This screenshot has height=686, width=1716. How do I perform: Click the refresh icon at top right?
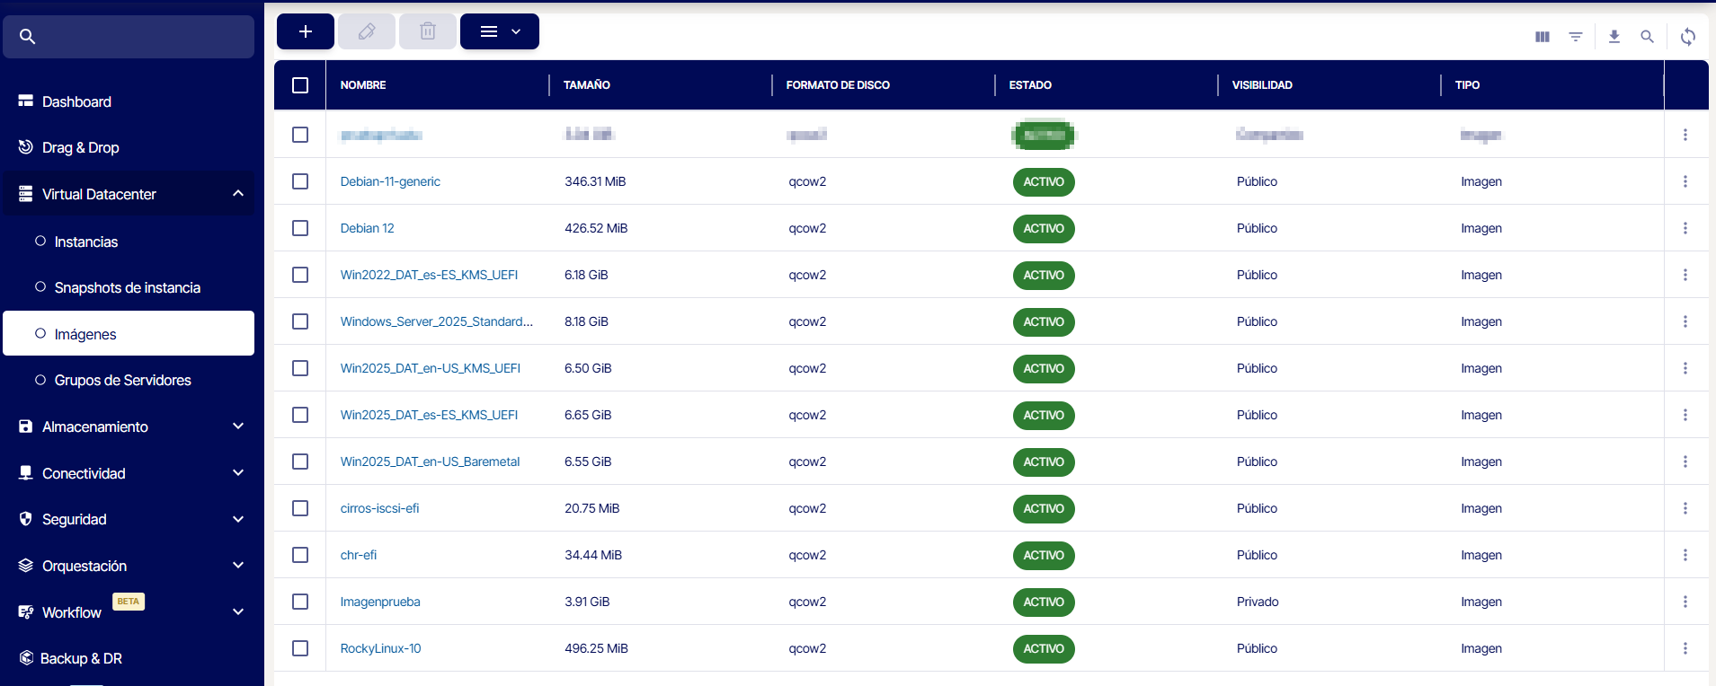[1687, 37]
